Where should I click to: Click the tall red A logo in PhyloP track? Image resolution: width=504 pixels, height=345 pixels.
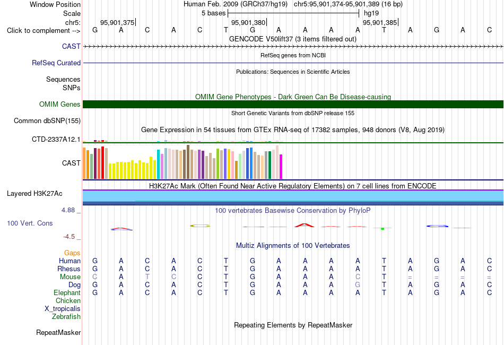click(x=305, y=225)
